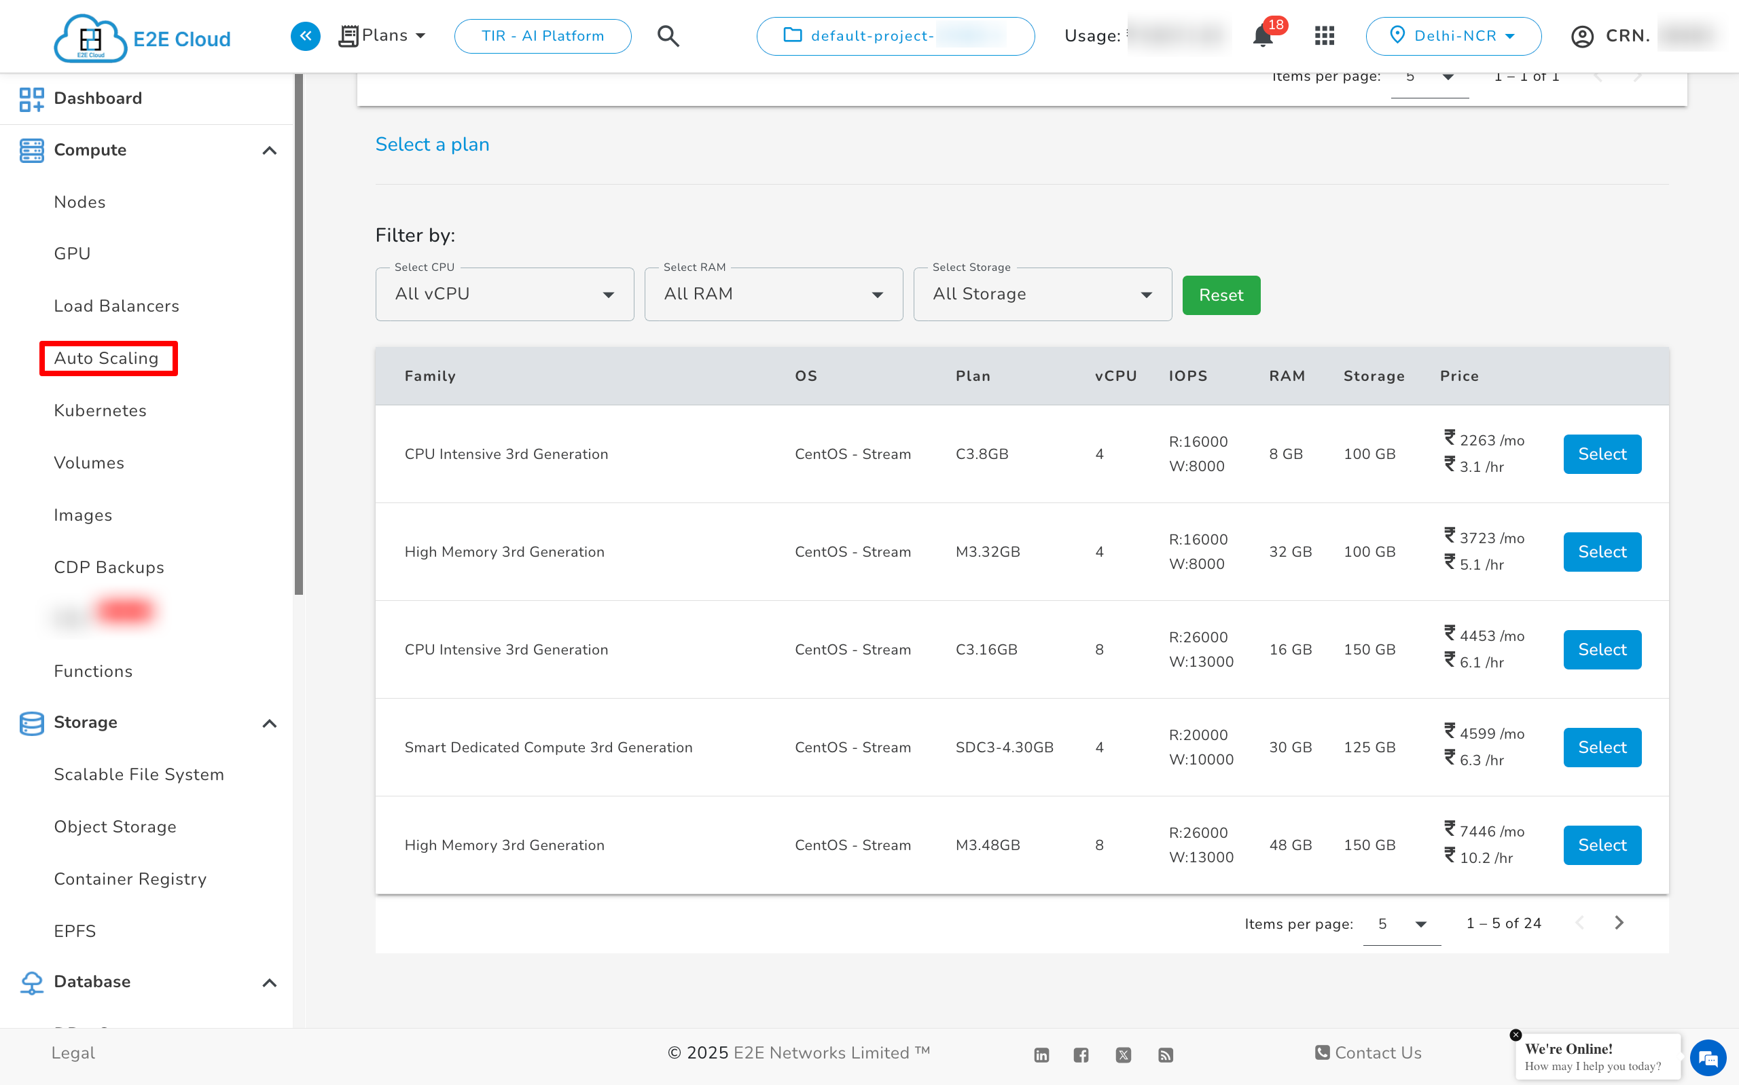
Task: Open the live chat bubble icon
Action: point(1708,1058)
